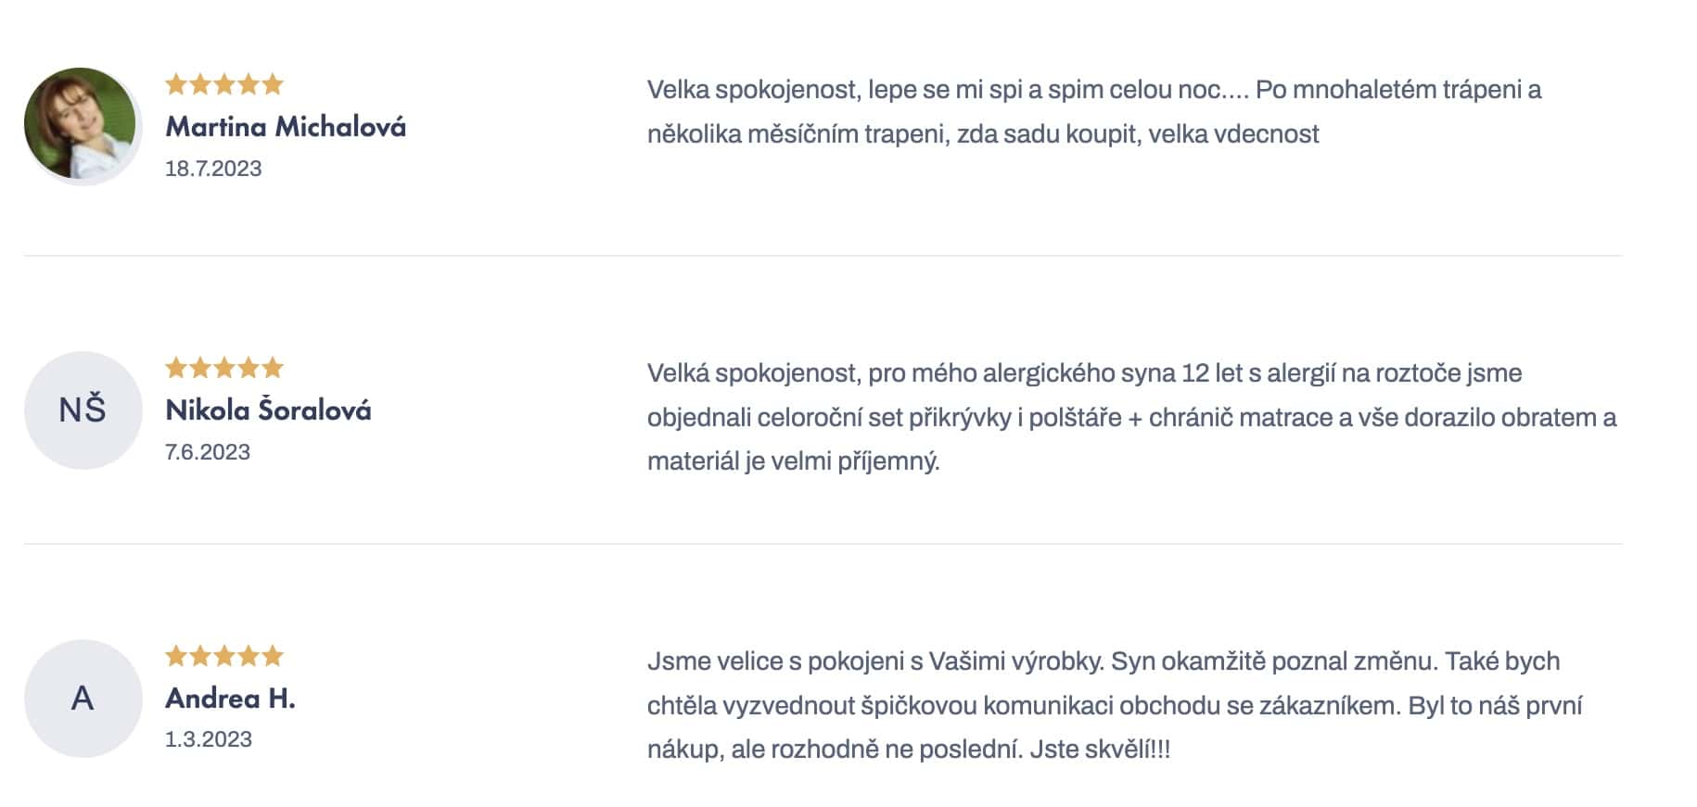Click the A initial avatar
Image resolution: width=1697 pixels, height=807 pixels.
coord(83,698)
